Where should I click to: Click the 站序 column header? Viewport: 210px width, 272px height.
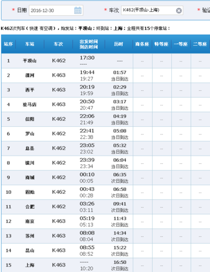pos(8,44)
